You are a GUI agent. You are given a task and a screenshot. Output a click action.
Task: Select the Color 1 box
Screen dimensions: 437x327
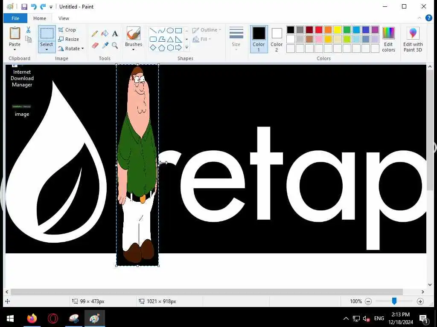[259, 39]
